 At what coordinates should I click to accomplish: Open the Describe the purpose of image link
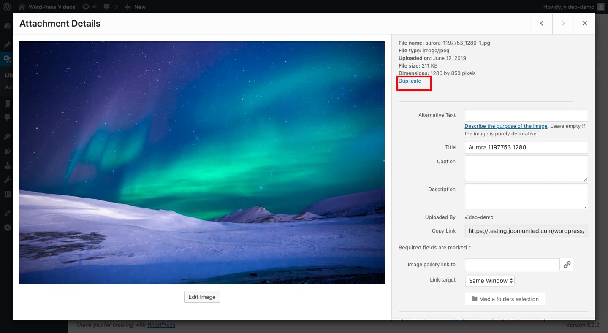click(x=506, y=126)
